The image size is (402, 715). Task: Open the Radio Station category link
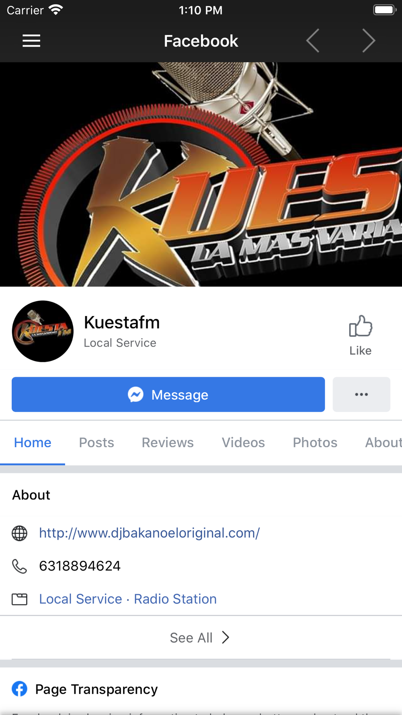click(175, 599)
